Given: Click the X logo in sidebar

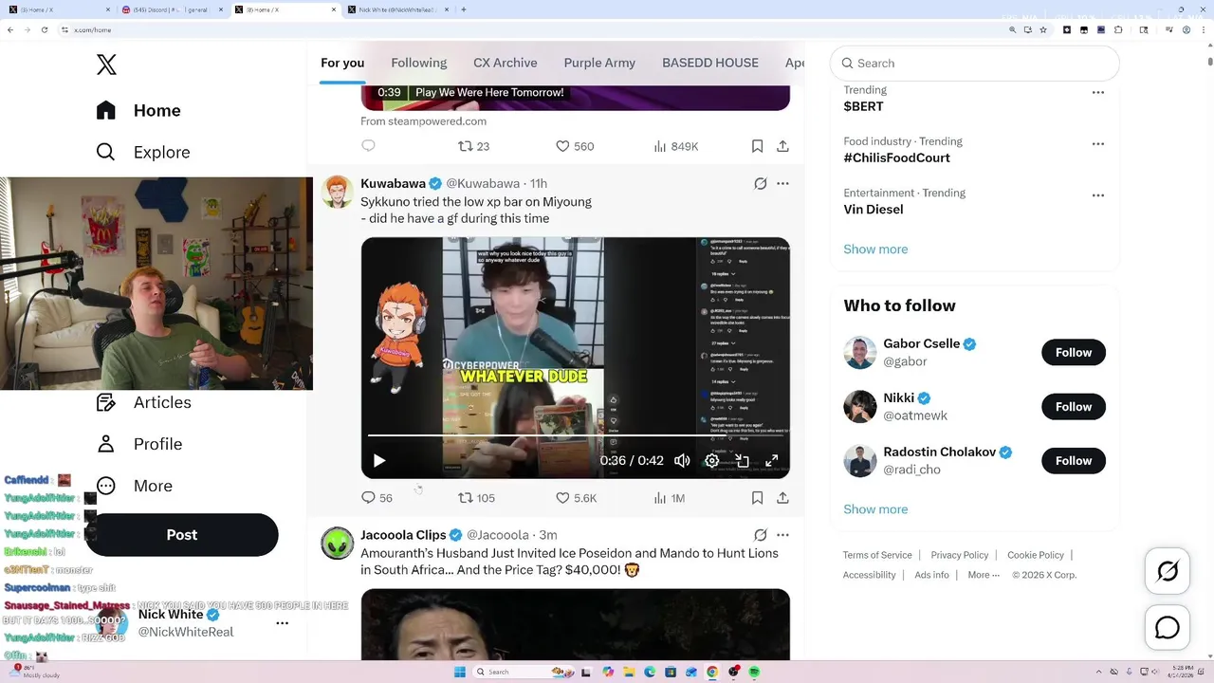Looking at the screenshot, I should [106, 65].
